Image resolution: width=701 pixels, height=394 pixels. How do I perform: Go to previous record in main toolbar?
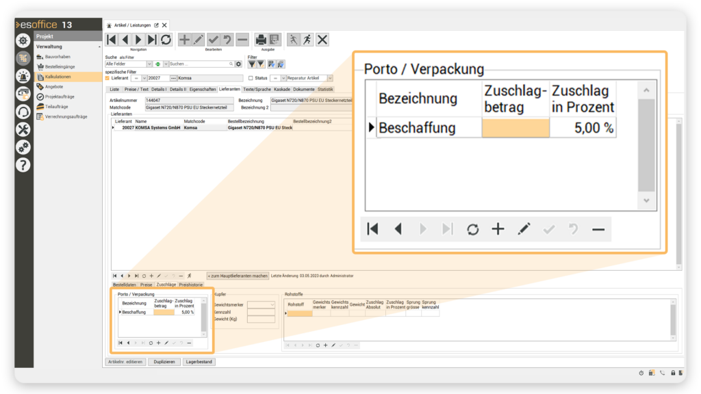pyautogui.click(x=125, y=40)
